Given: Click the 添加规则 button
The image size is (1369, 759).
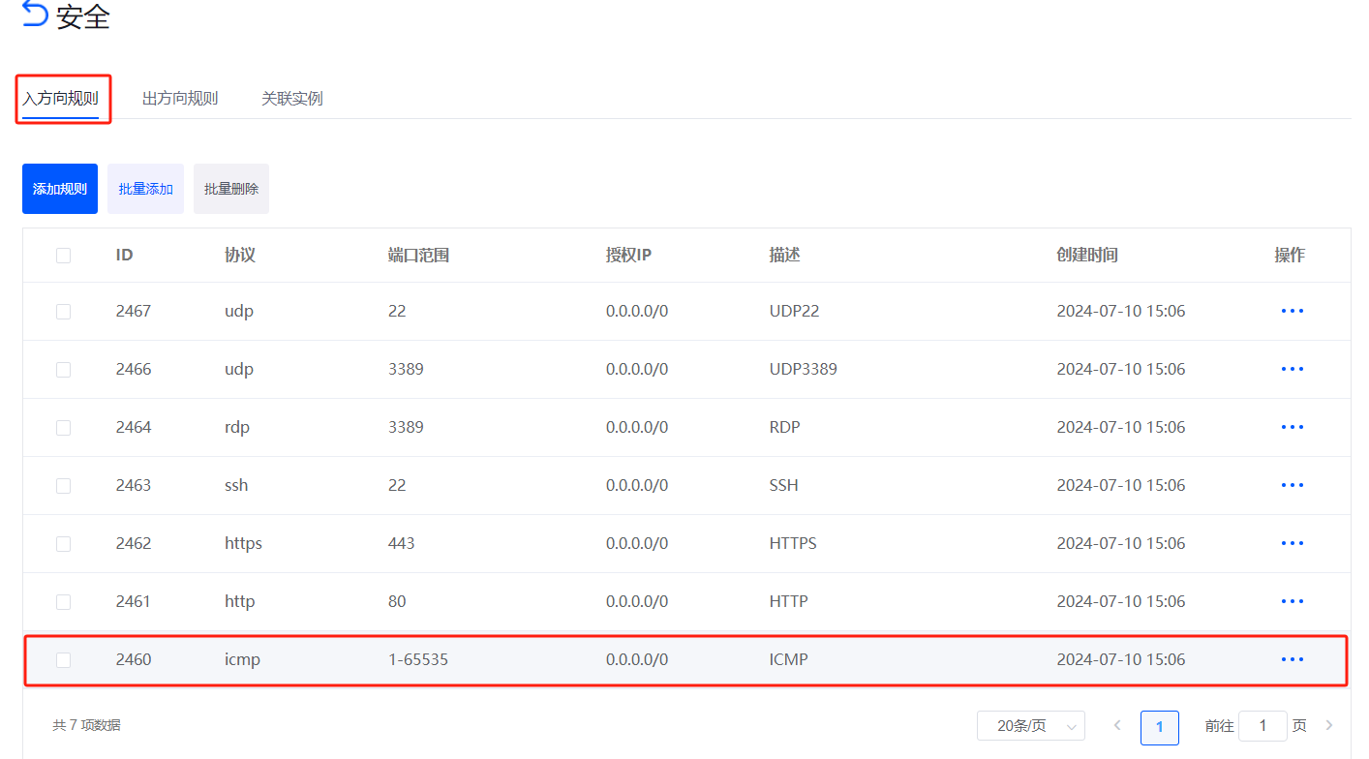Looking at the screenshot, I should [60, 189].
